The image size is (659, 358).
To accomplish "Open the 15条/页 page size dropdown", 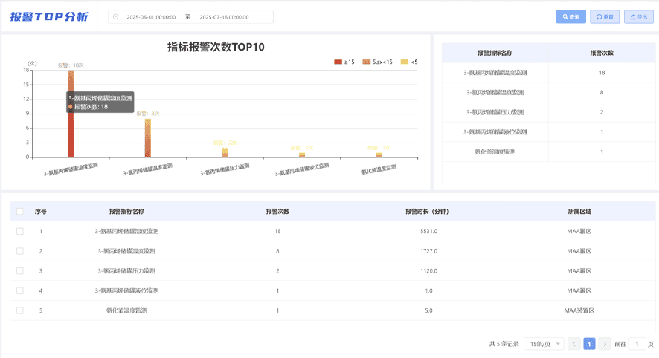I will coord(543,344).
